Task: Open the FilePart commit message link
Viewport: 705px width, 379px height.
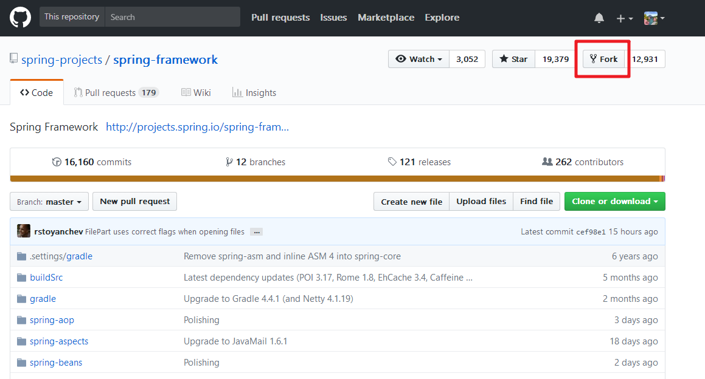Action: click(x=165, y=231)
